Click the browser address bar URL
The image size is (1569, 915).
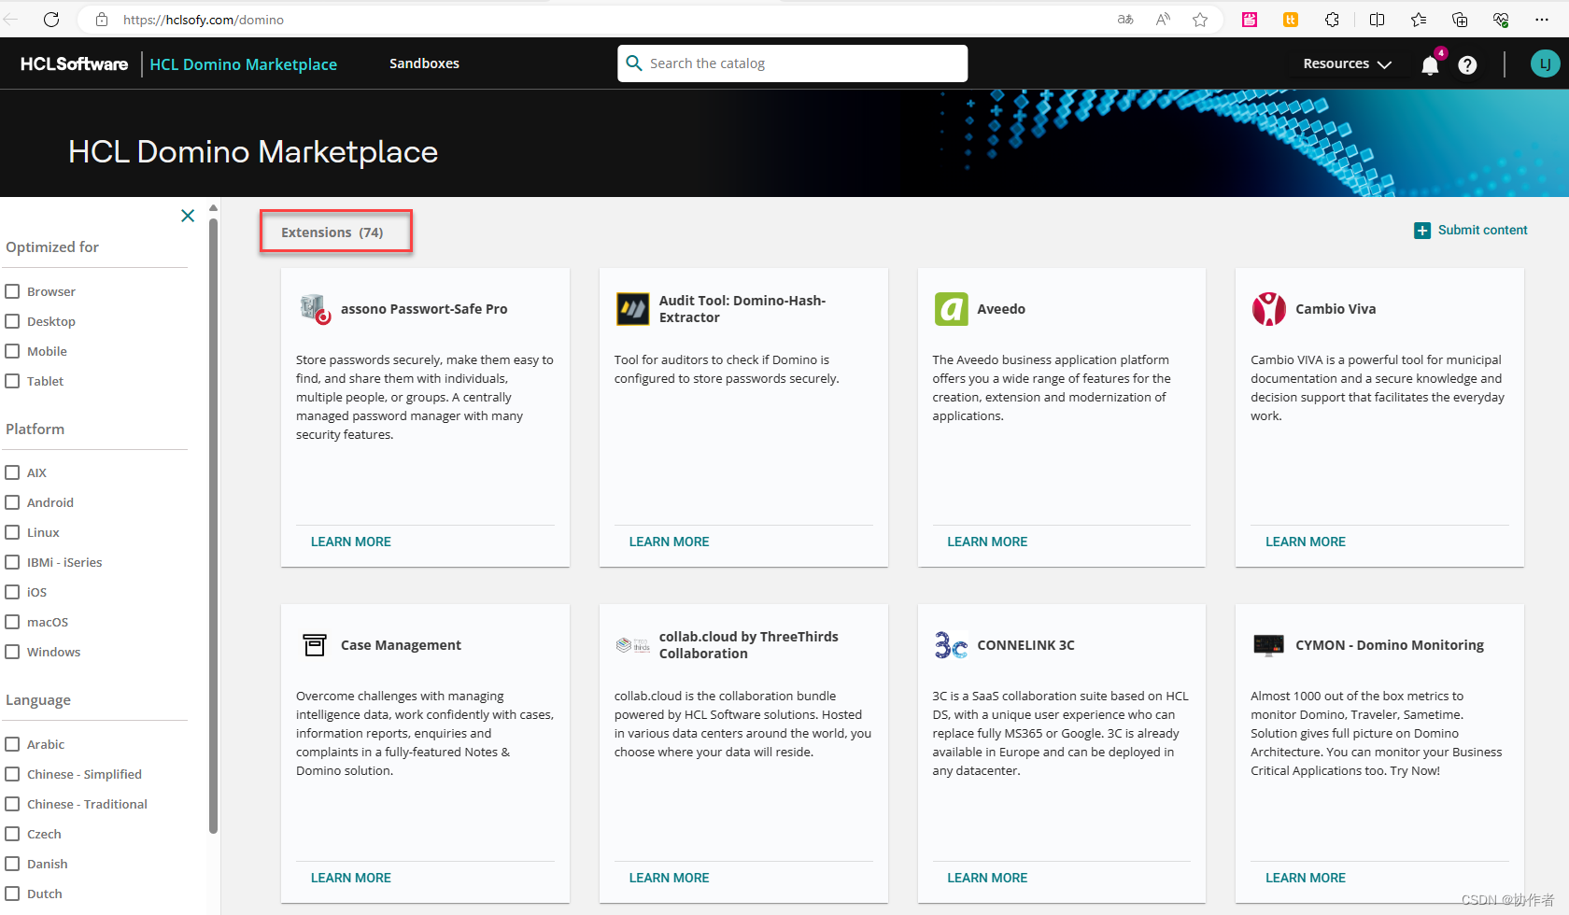pos(204,20)
